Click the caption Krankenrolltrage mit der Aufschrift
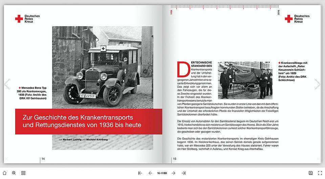This screenshot has width=325, height=179. (292, 72)
